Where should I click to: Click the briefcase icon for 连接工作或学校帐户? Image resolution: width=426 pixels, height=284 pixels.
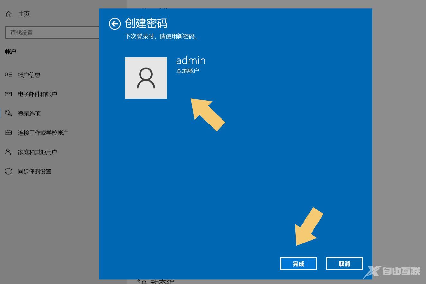click(8, 133)
